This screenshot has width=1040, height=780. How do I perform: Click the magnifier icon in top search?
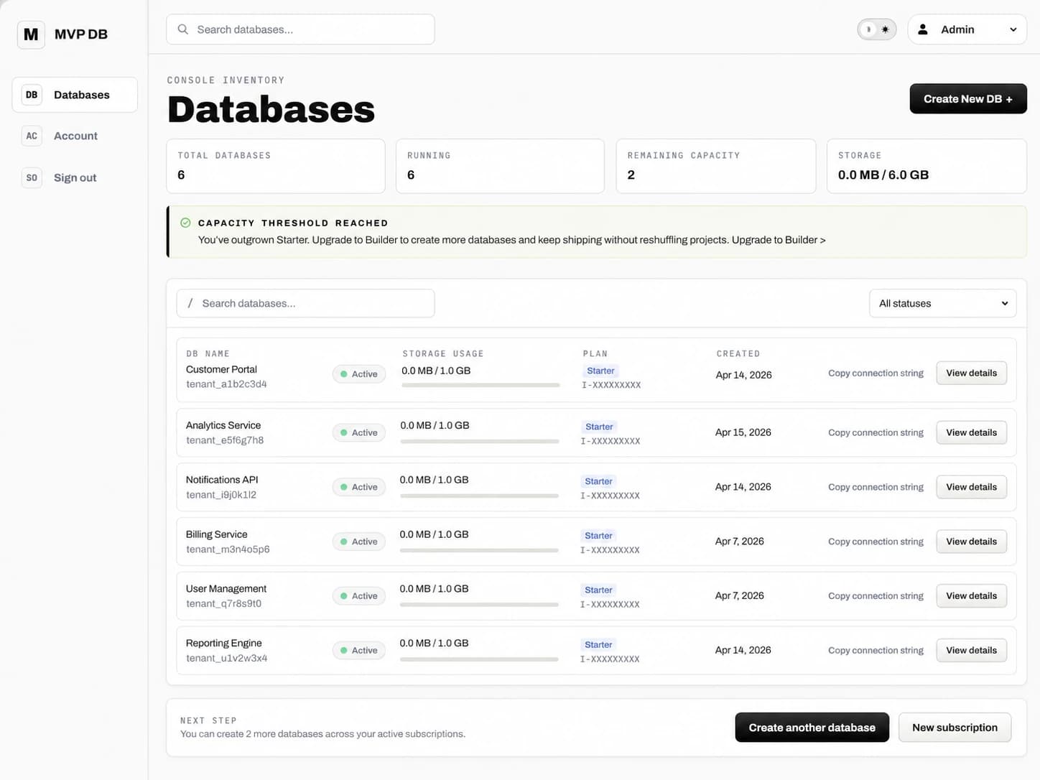(183, 29)
